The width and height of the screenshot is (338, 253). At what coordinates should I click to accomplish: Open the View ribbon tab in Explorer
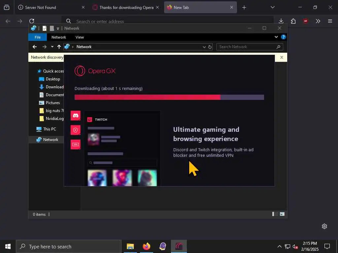80,37
